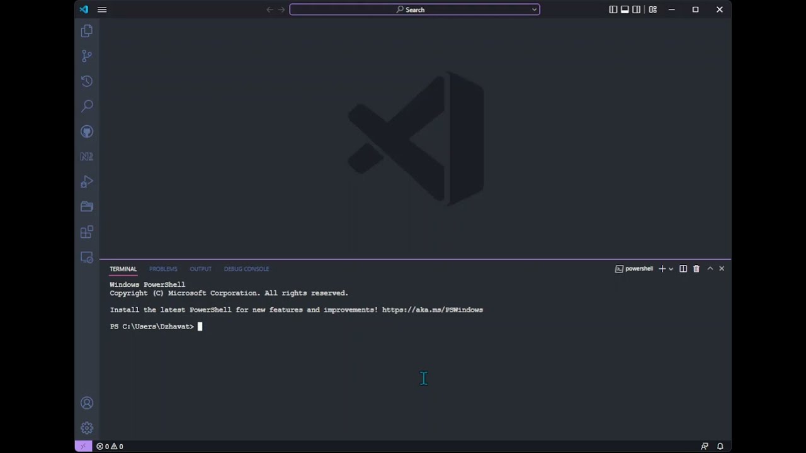Toggle the secondary side bar layout
The height and width of the screenshot is (453, 806).
(637, 9)
